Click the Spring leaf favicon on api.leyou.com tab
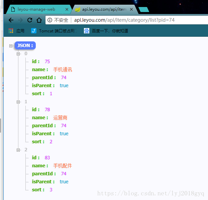 [78, 9]
